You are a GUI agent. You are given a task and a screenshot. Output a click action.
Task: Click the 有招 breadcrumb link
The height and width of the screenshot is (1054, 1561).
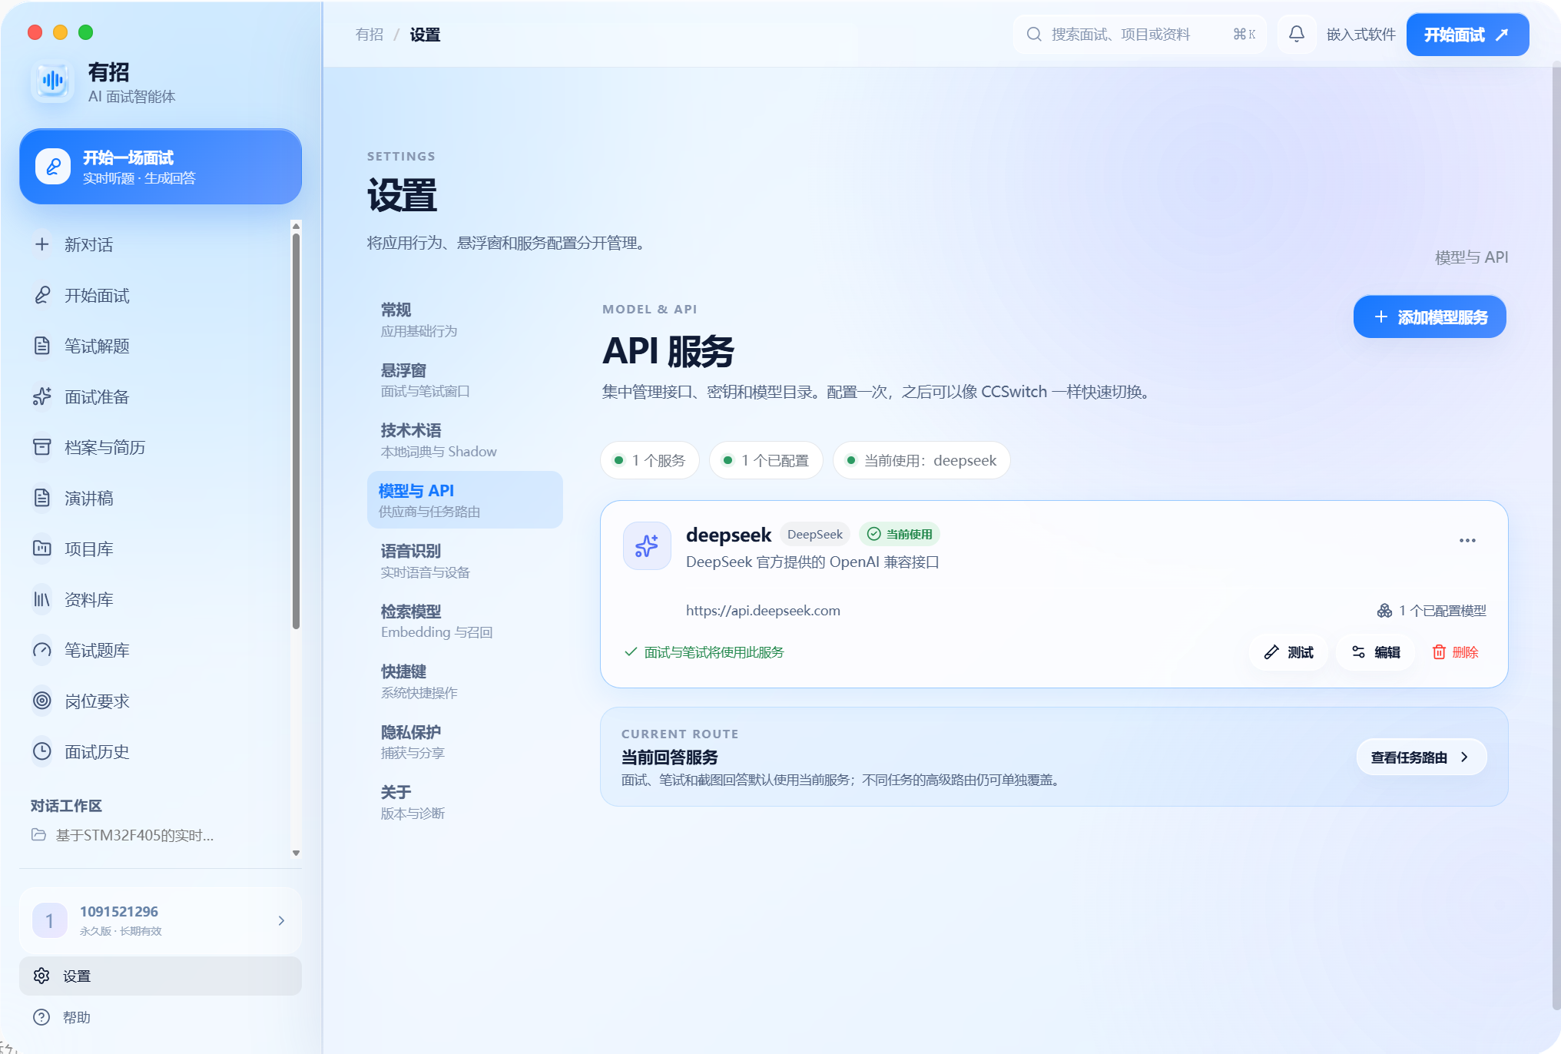click(370, 35)
